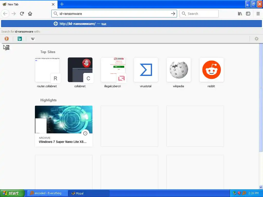
Task: Switch to encoded - Everything taskbar window
Action: 48,193
